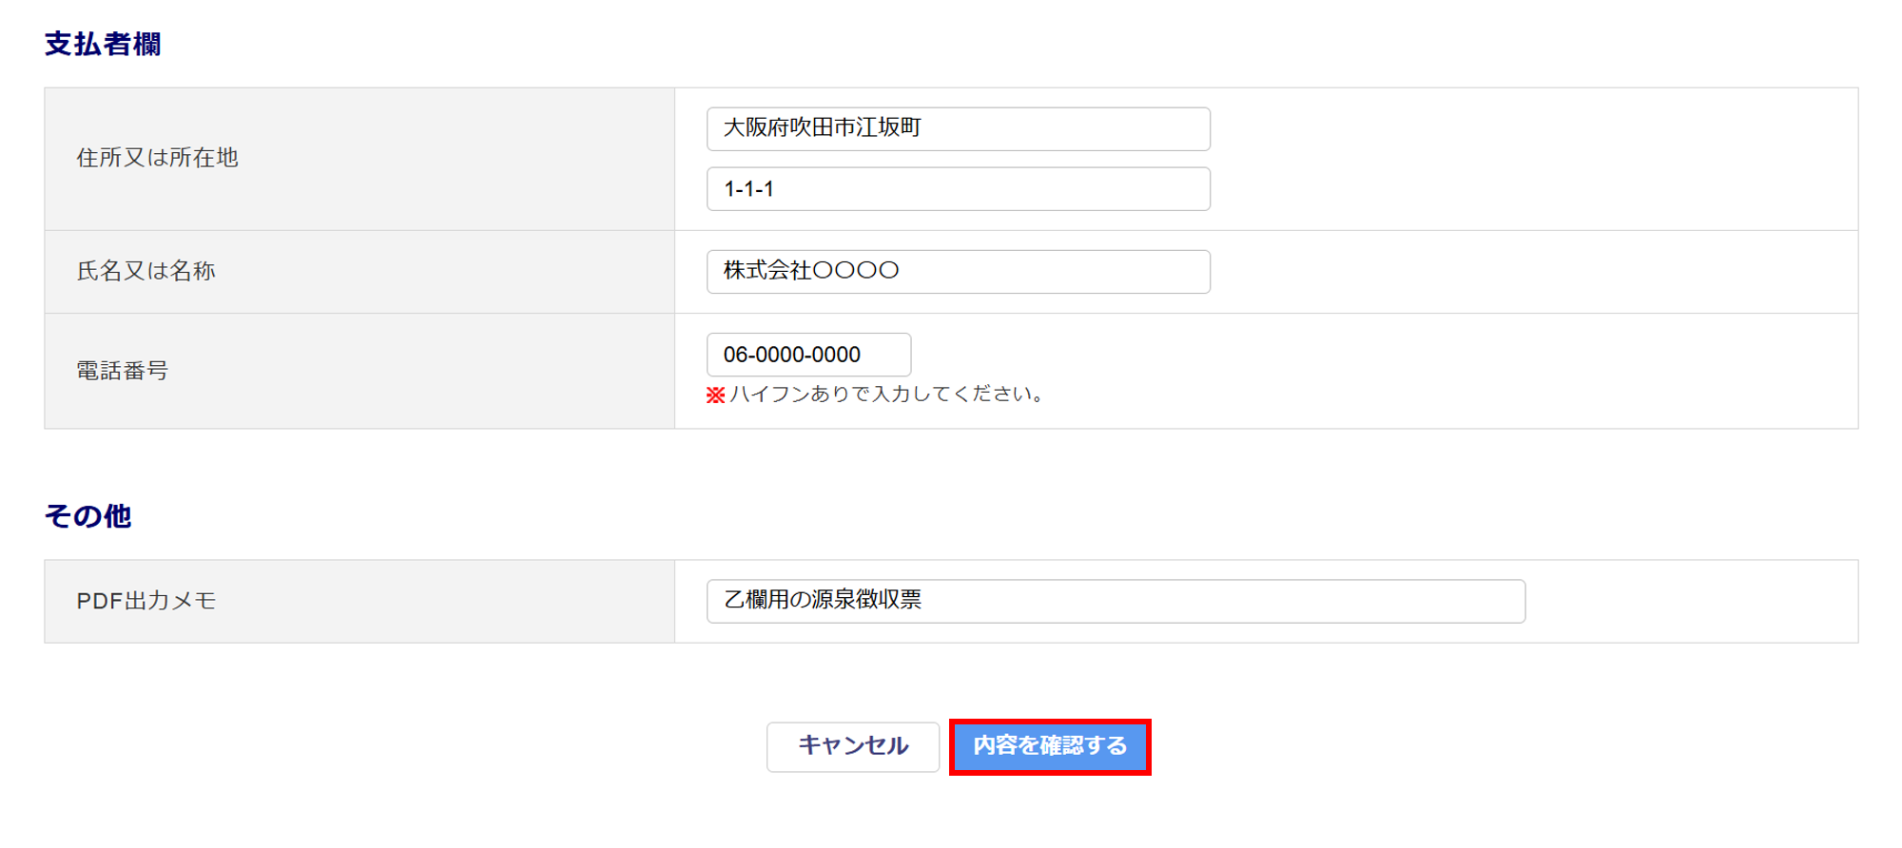Click the 支払者欄 section heading
This screenshot has height=848, width=1902.
103,45
